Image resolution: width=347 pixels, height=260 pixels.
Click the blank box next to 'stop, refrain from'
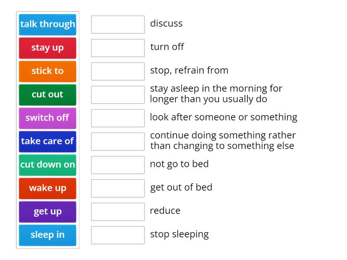pyautogui.click(x=118, y=71)
